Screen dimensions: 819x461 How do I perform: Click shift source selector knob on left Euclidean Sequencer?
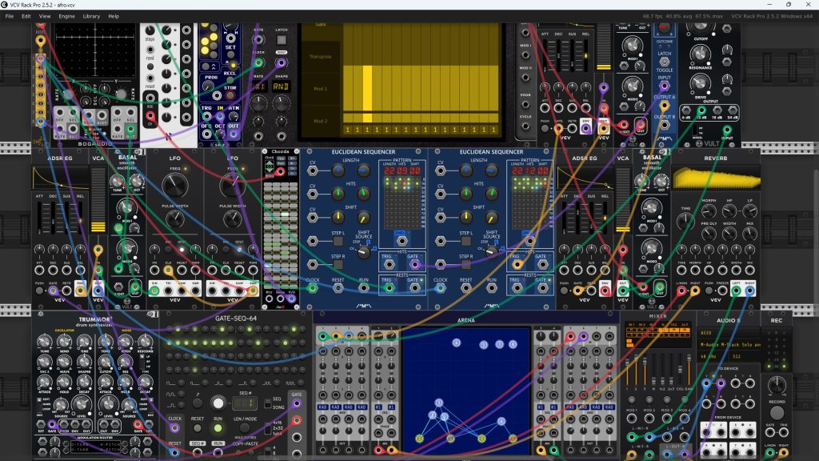(x=363, y=253)
